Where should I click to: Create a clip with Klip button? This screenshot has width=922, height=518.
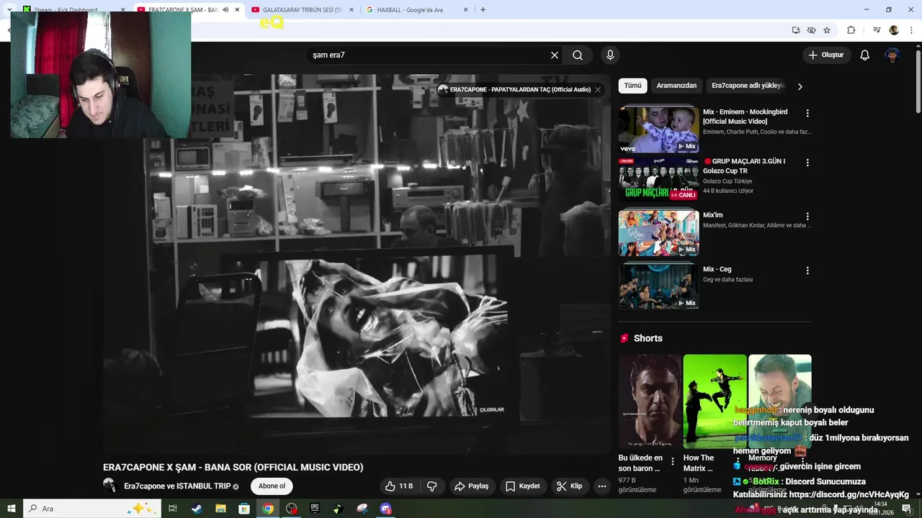coord(570,486)
